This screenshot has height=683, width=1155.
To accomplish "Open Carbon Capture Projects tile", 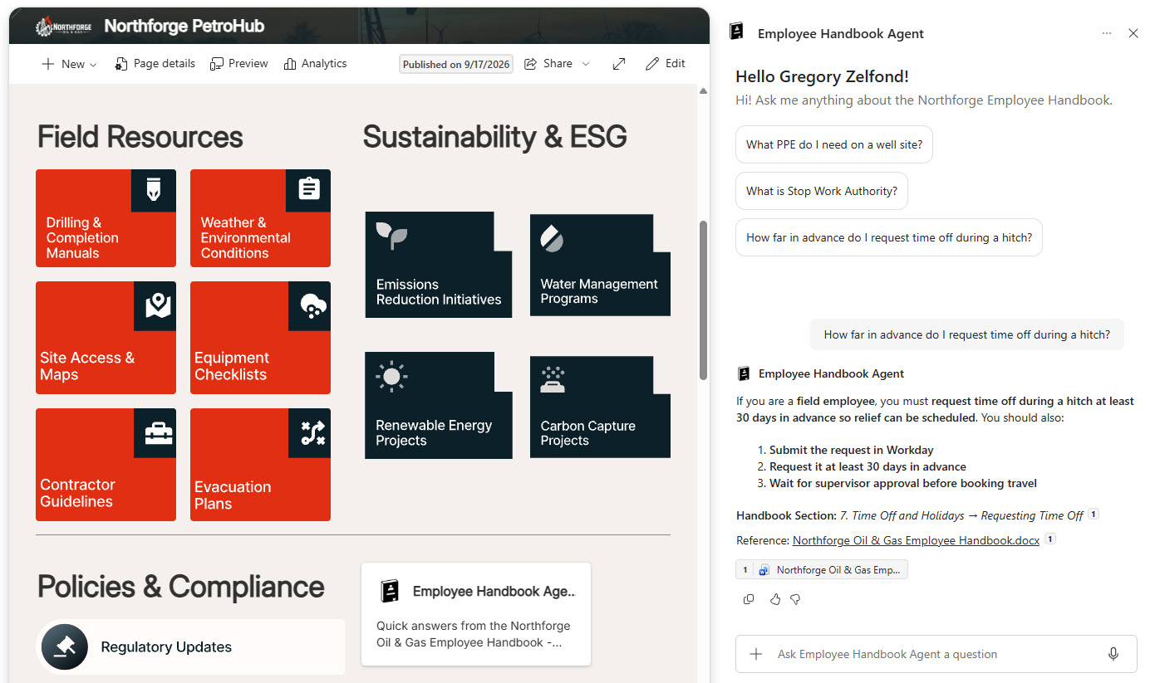I will coord(600,407).
